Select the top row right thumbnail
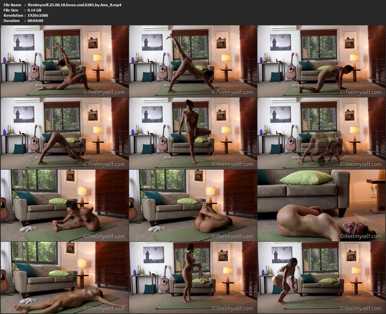Image resolution: width=386 pixels, height=314 pixels. [322, 61]
